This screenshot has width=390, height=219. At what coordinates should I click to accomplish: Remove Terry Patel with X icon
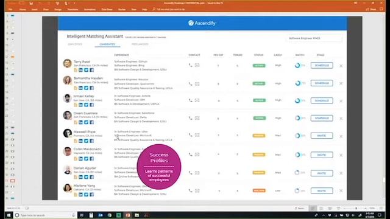341,66
